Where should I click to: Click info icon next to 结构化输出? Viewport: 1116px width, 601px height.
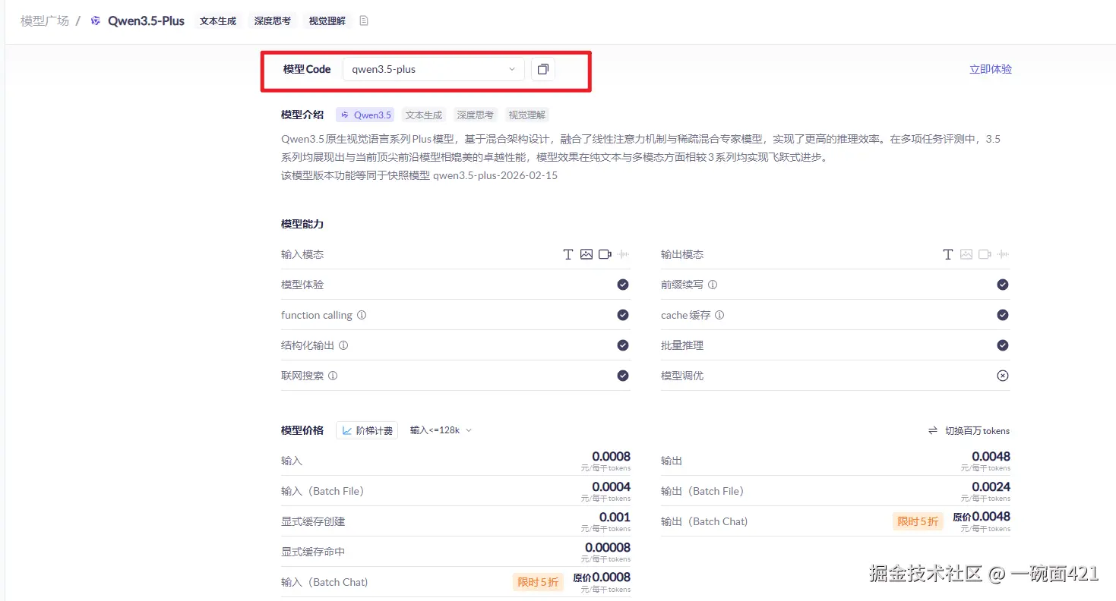[x=343, y=345]
